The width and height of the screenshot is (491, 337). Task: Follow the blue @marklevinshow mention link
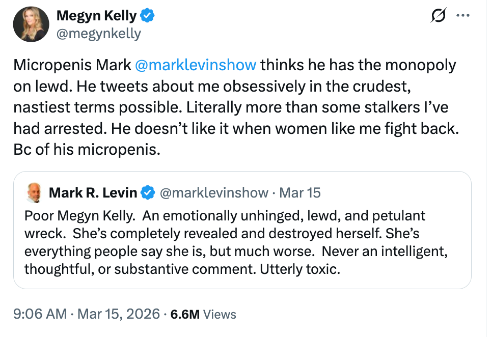click(196, 65)
